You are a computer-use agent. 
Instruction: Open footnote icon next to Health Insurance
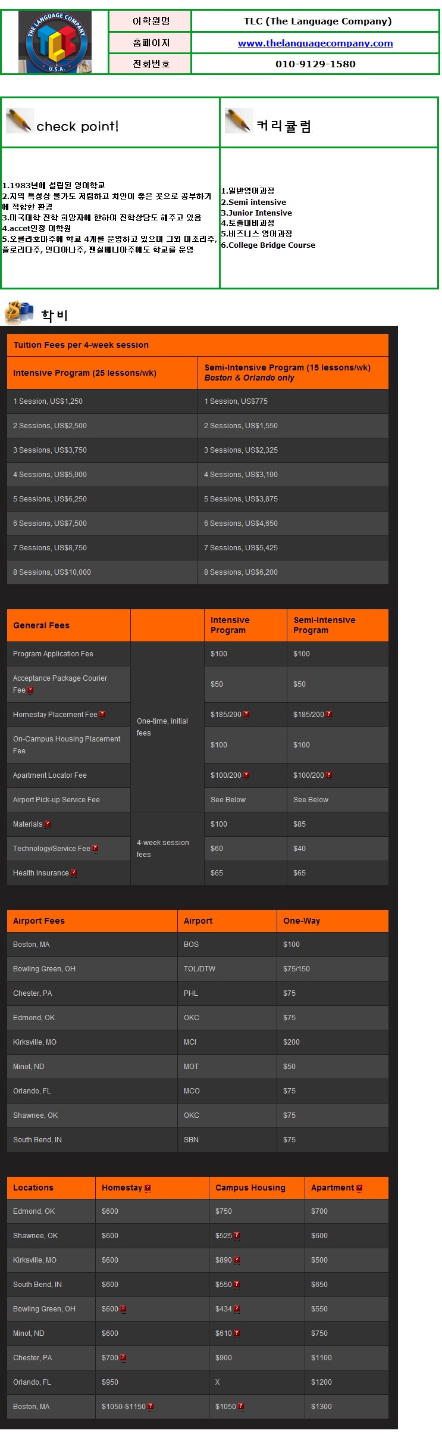tap(74, 872)
